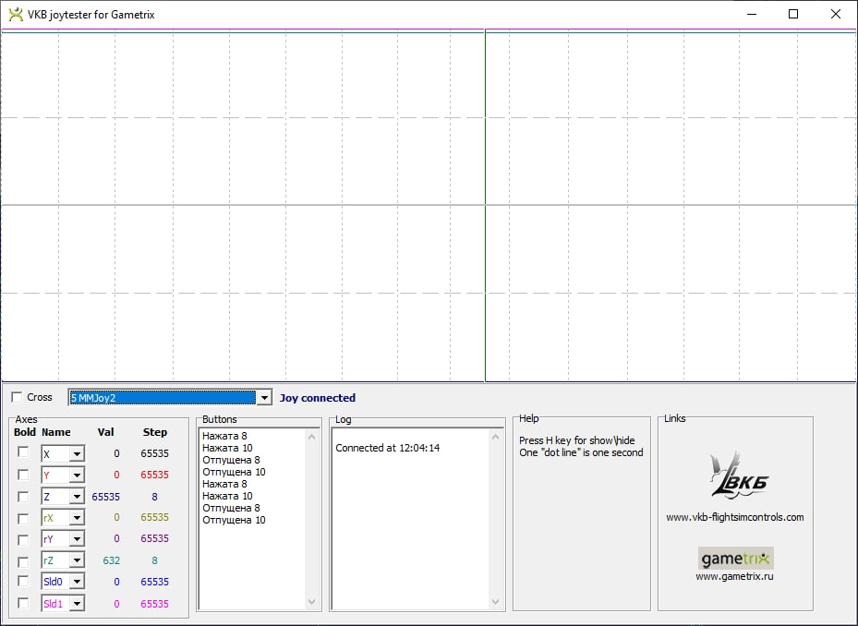Open www.vkb-flightsimcontrols.com link
Image resolution: width=858 pixels, height=626 pixels.
(735, 517)
